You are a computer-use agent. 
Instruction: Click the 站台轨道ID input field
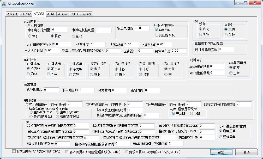point(51,90)
